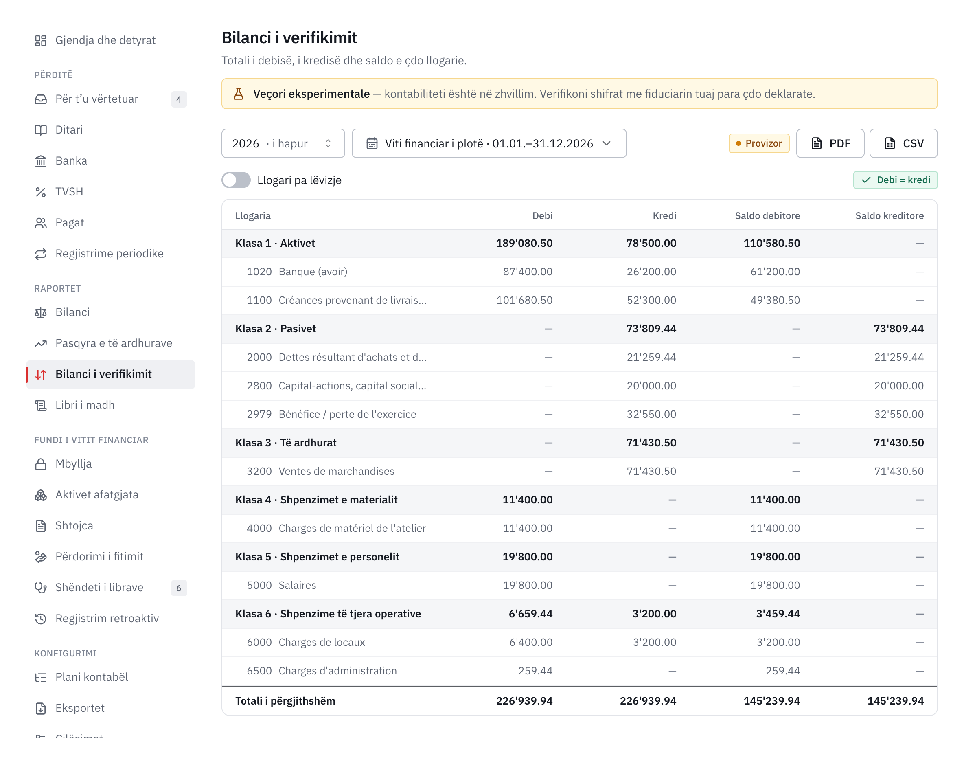Open Regjistrim retroaktiv history icon
This screenshot has height=777, width=964.
(41, 619)
